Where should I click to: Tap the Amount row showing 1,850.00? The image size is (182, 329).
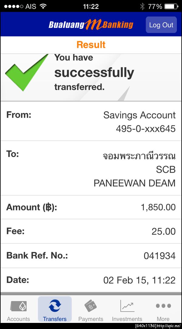click(x=91, y=207)
